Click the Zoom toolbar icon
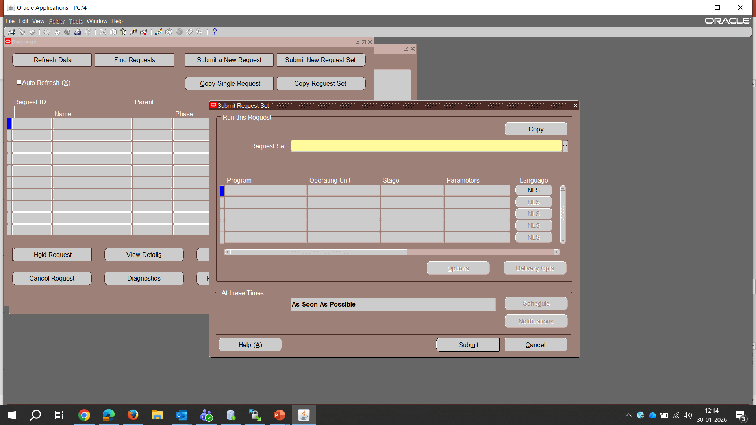Screen dimensions: 756x425 coord(169,32)
